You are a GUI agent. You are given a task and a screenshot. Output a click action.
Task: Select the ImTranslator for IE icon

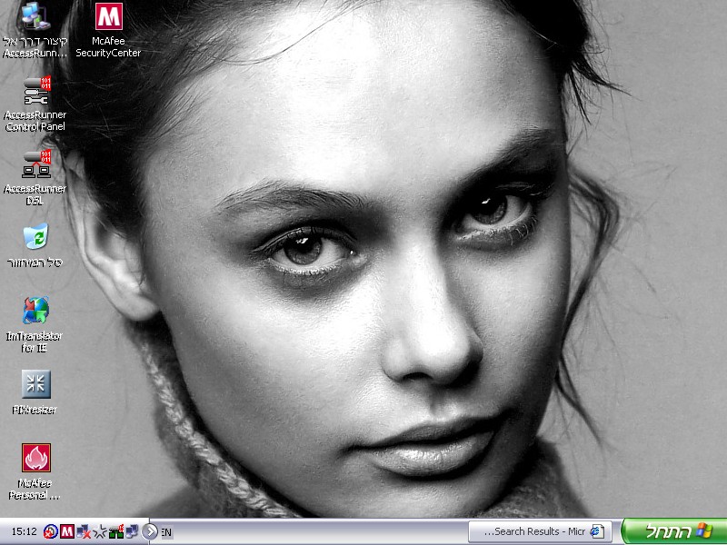[35, 311]
